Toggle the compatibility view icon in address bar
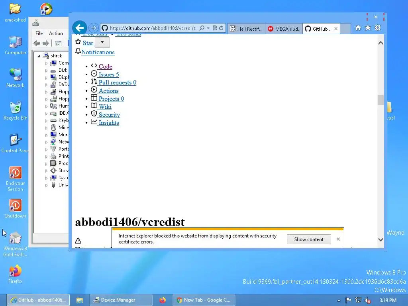This screenshot has height=306, width=408. coord(215,28)
